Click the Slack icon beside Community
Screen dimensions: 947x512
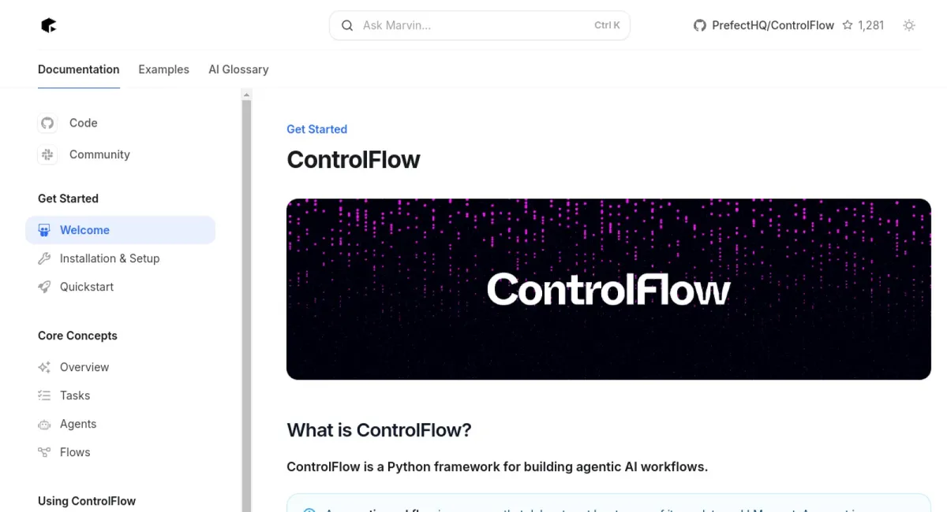pyautogui.click(x=47, y=154)
